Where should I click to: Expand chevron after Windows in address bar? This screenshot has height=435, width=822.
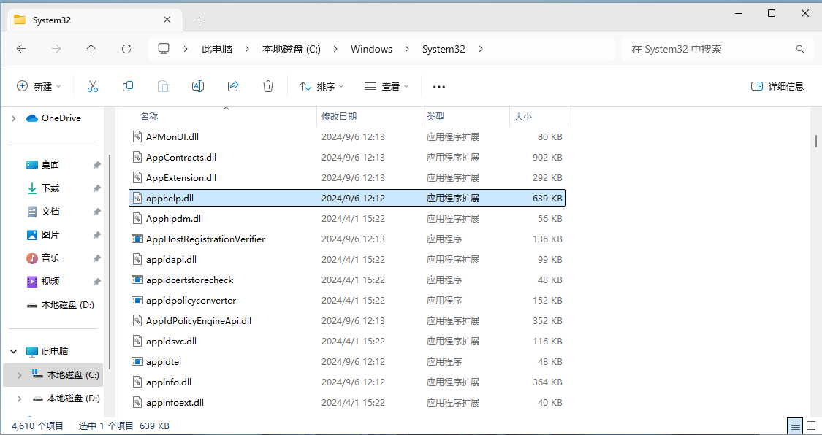tap(407, 49)
